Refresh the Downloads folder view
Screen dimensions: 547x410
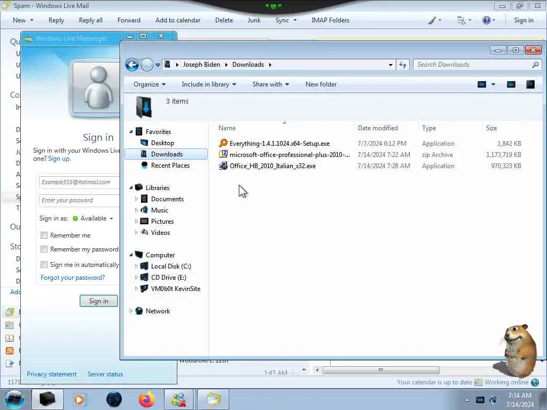(x=403, y=65)
